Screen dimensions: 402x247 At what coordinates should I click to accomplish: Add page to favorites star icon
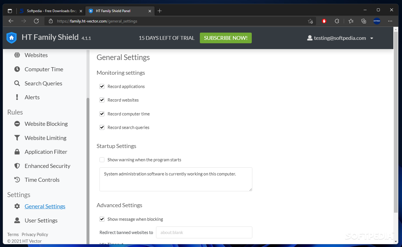310,21
